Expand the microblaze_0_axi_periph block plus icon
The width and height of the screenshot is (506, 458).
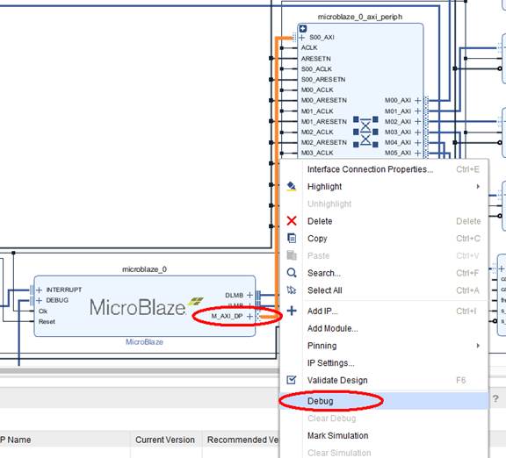(303, 29)
